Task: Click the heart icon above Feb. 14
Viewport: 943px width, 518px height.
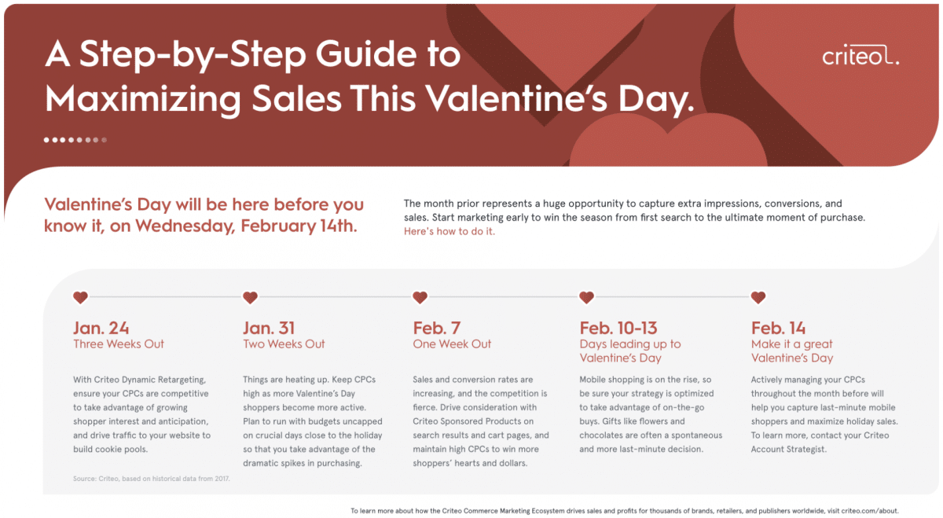Action: click(x=758, y=297)
